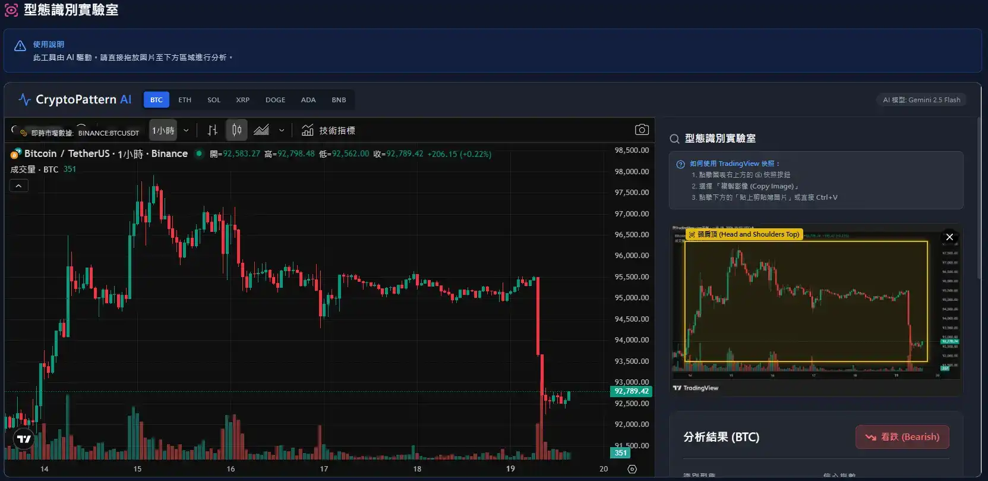
Task: Open 技術指標 indicators button
Action: pyautogui.click(x=329, y=130)
